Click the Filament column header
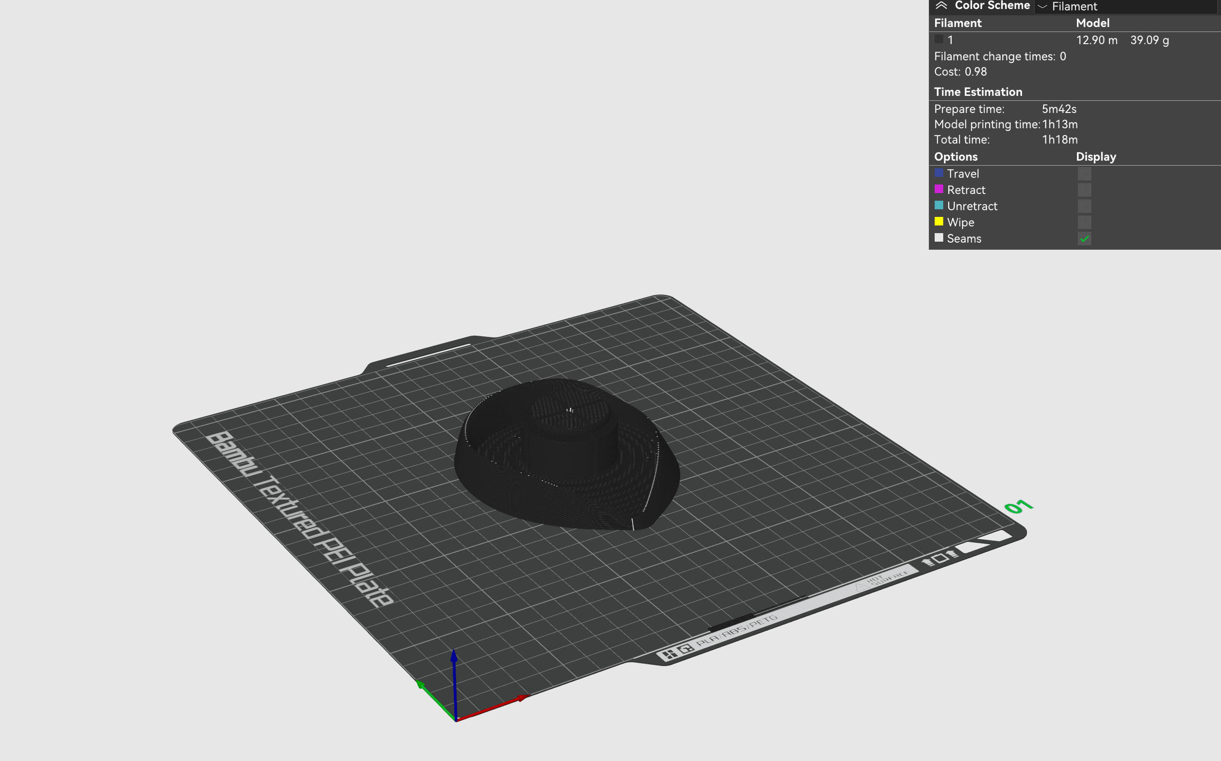1221x761 pixels. coord(958,23)
